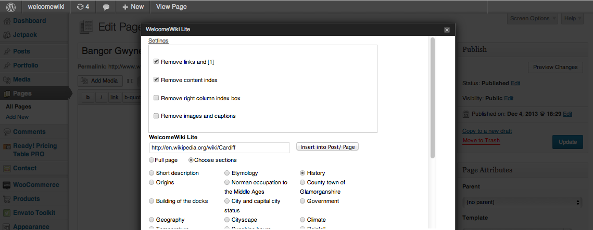Click the Media sidebar icon
This screenshot has height=230, width=593.
coord(7,79)
